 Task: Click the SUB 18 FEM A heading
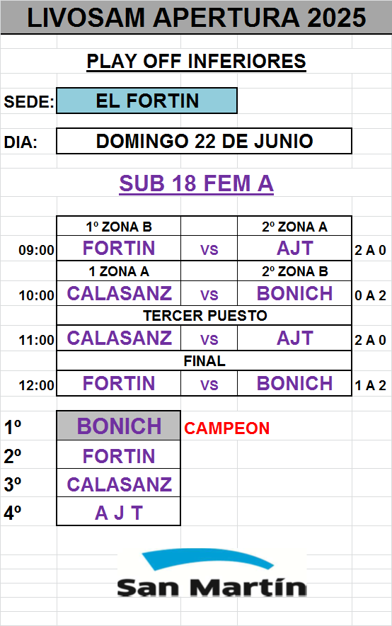point(196,183)
